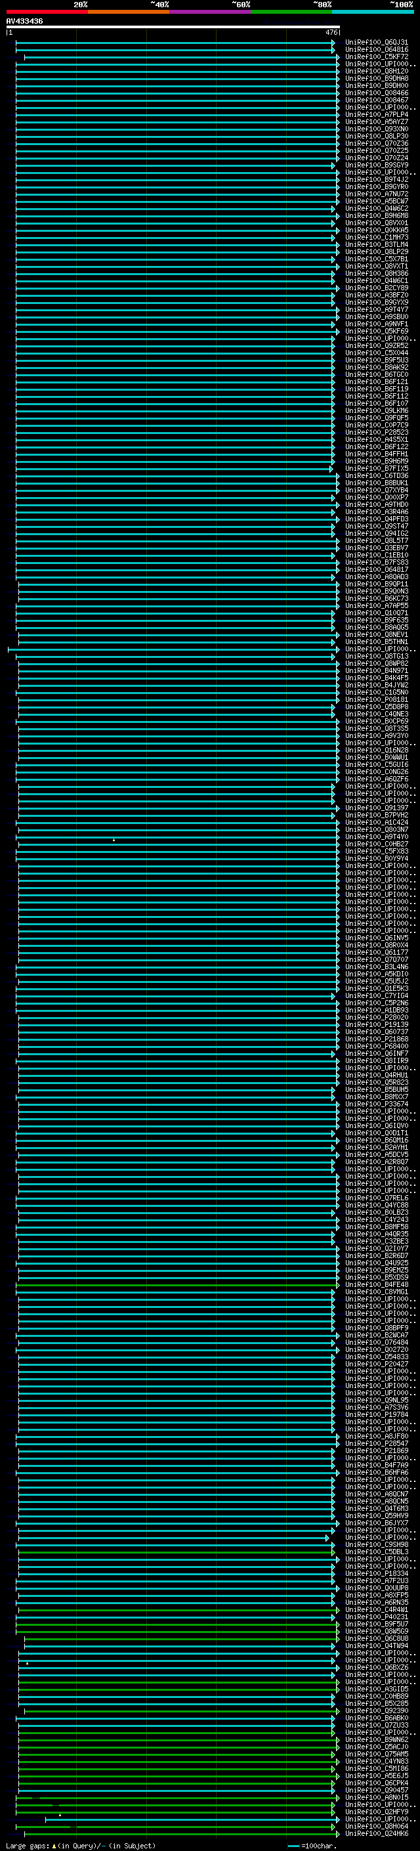
Task: Select hit label UniRef100_B2CY89
Action: tap(377, 288)
